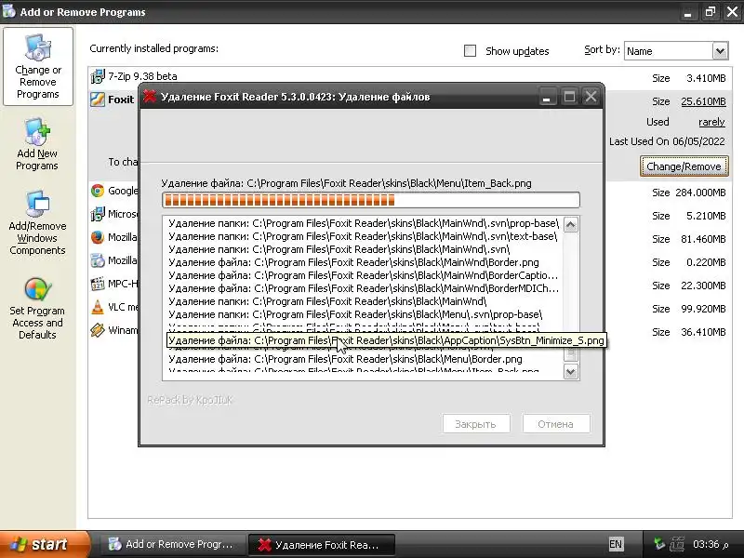Toggle the Show updates checkbox
744x558 pixels.
point(470,51)
